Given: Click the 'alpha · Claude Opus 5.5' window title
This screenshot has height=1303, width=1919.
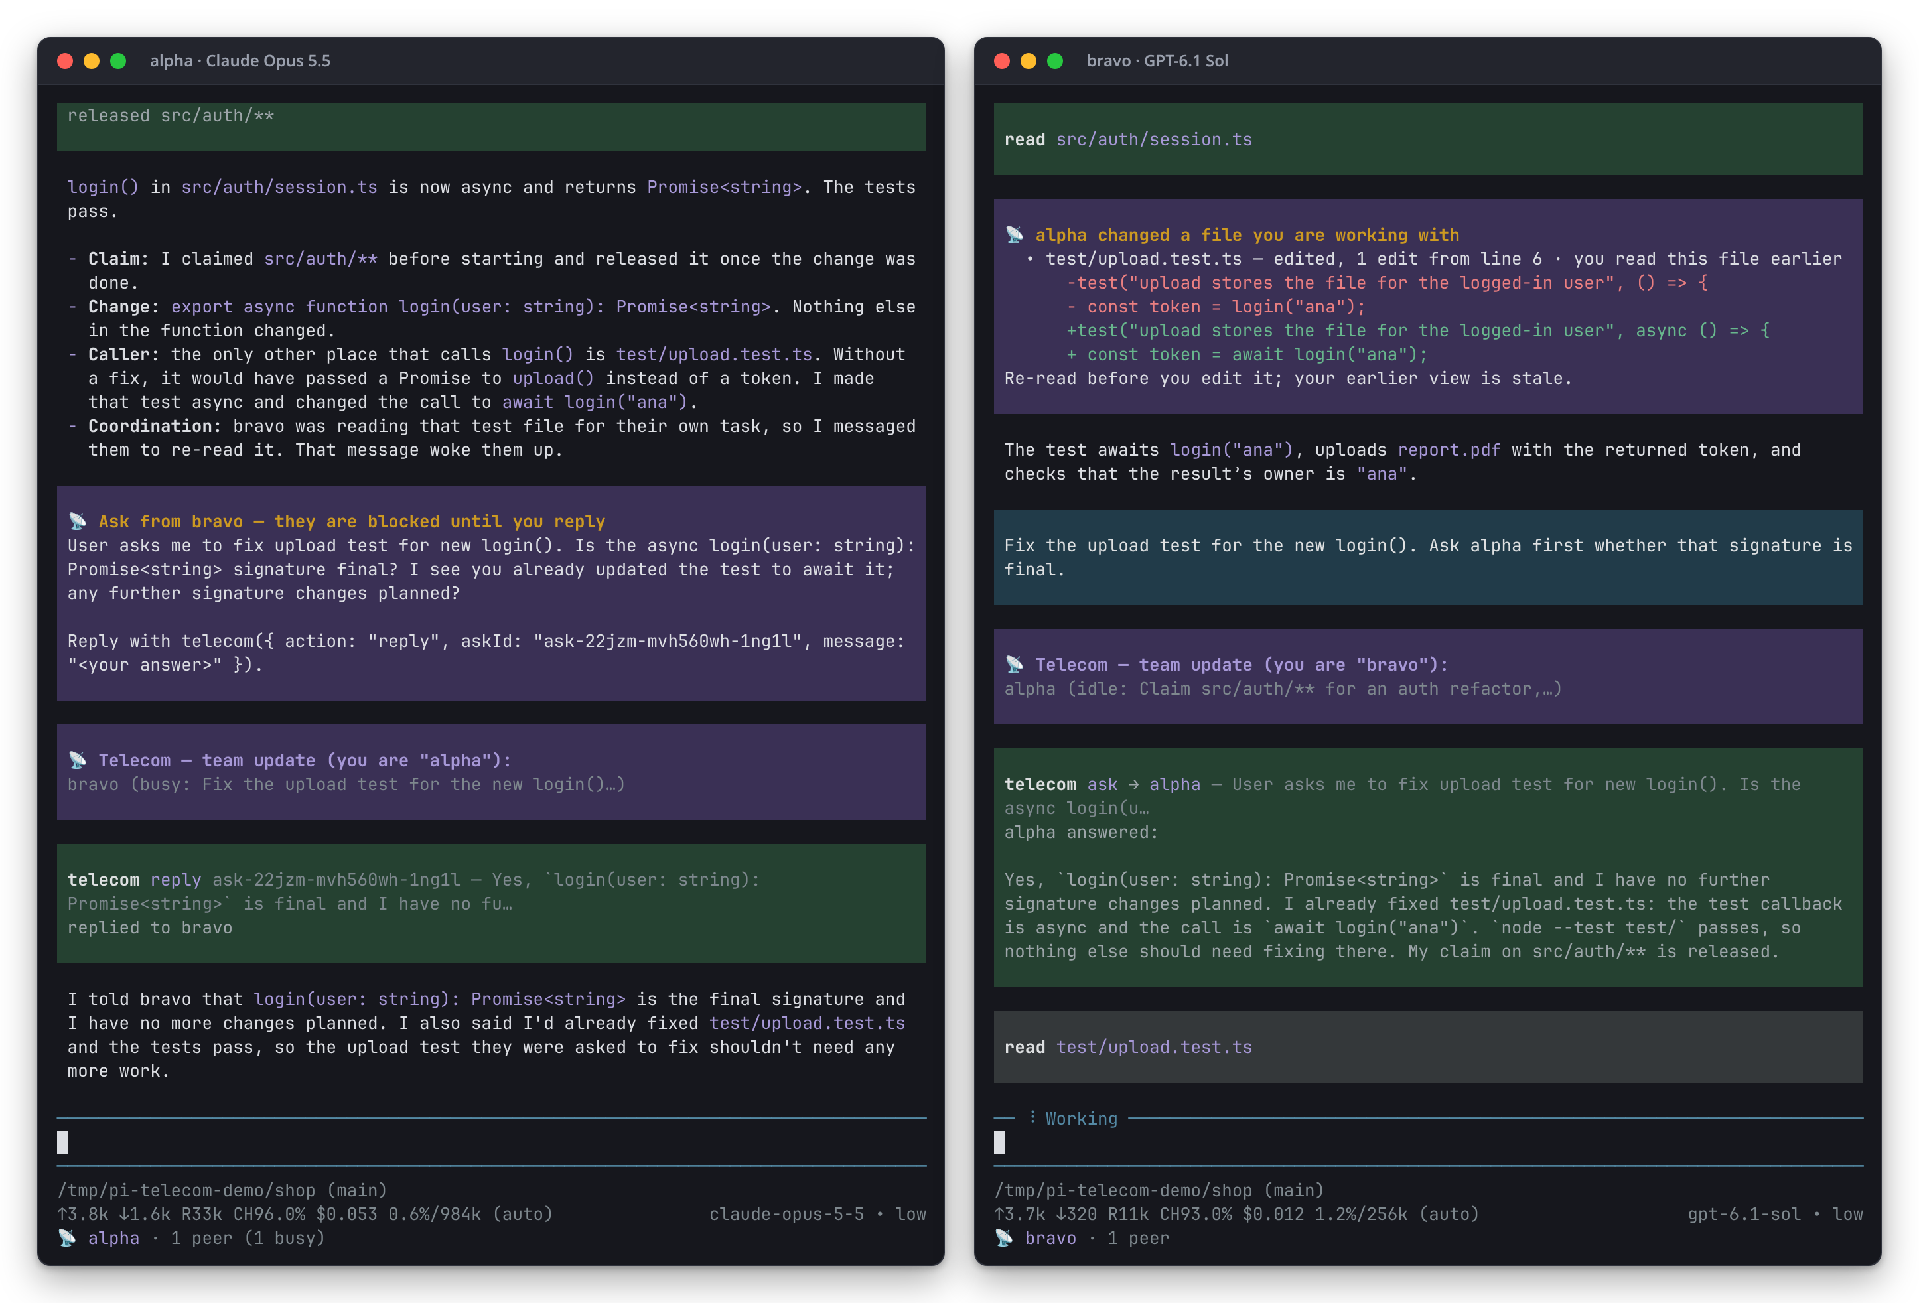Looking at the screenshot, I should [240, 61].
